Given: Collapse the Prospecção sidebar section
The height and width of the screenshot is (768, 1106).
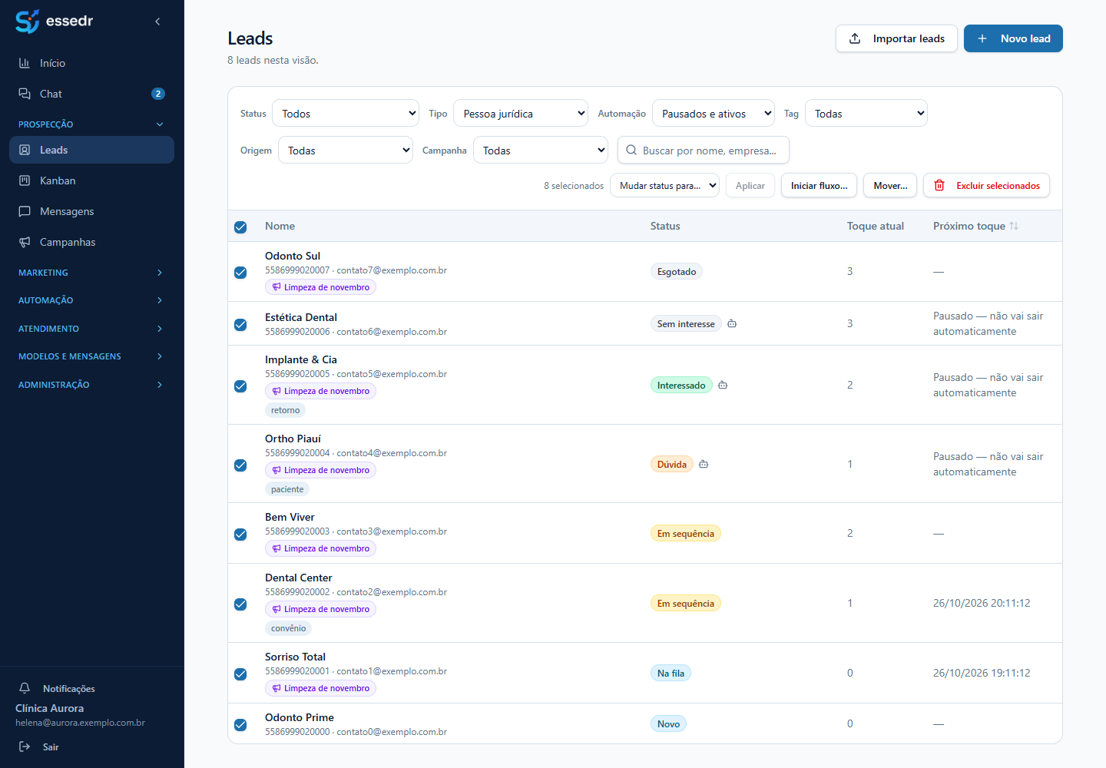Looking at the screenshot, I should 91,124.
